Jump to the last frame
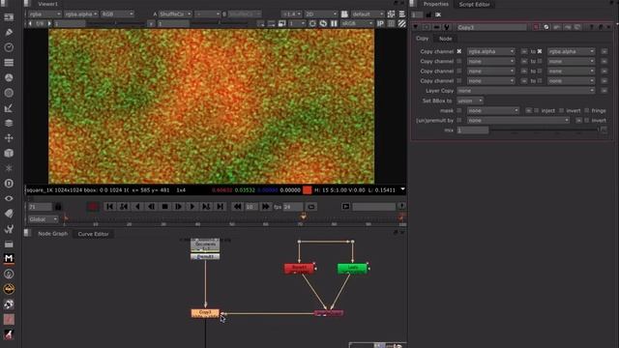619x348 pixels. [x=220, y=206]
